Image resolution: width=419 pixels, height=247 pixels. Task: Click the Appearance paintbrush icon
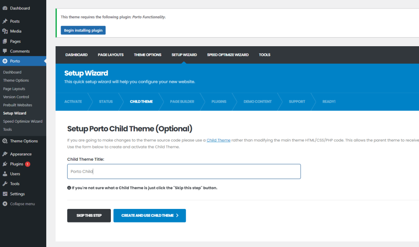tap(5, 154)
